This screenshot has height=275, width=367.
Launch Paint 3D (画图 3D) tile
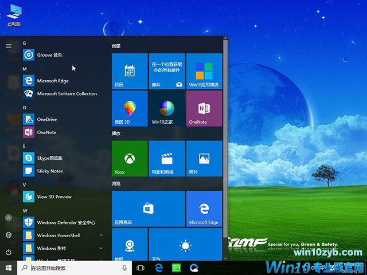click(x=129, y=108)
